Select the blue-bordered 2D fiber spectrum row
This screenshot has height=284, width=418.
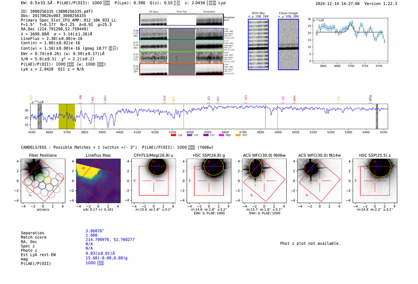[x=181, y=34]
